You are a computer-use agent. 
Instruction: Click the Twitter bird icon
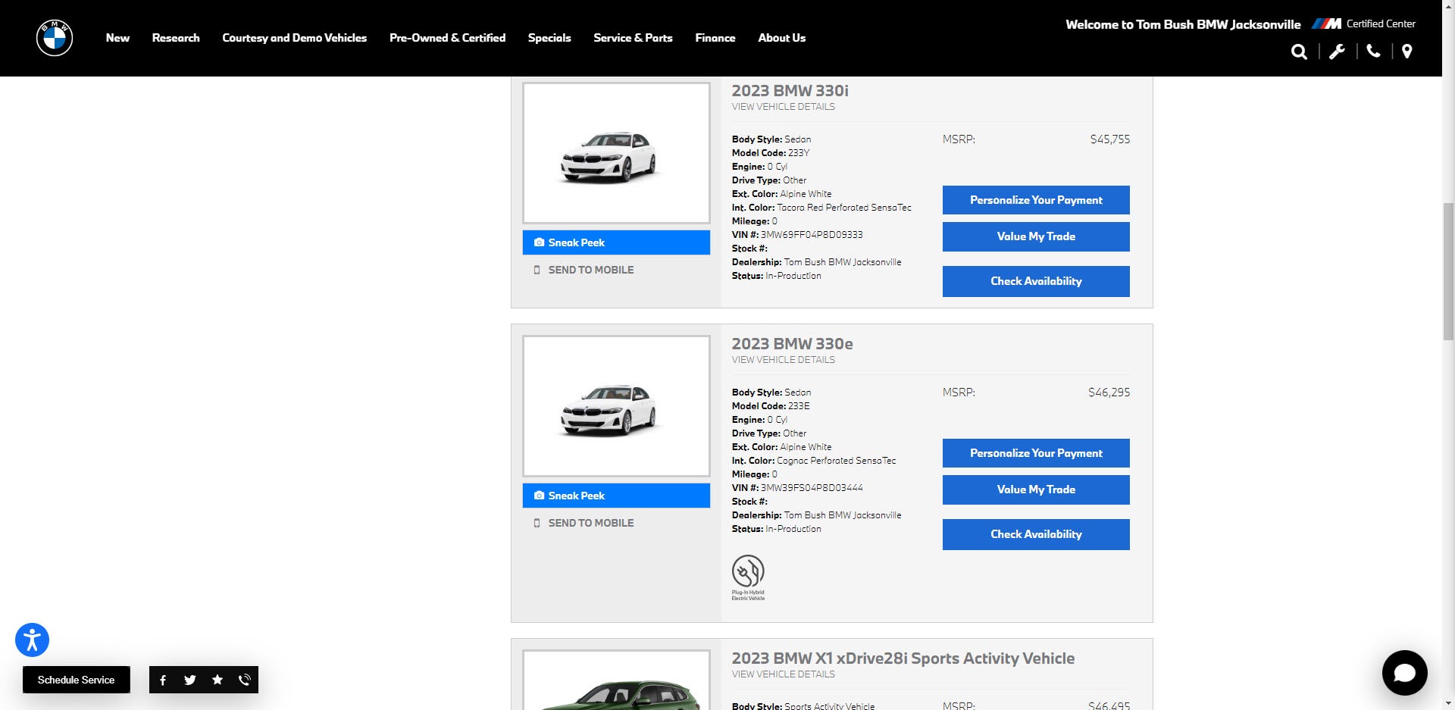(x=190, y=680)
